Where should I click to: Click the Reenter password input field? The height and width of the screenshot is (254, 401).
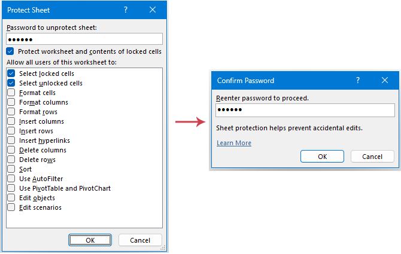[305, 111]
